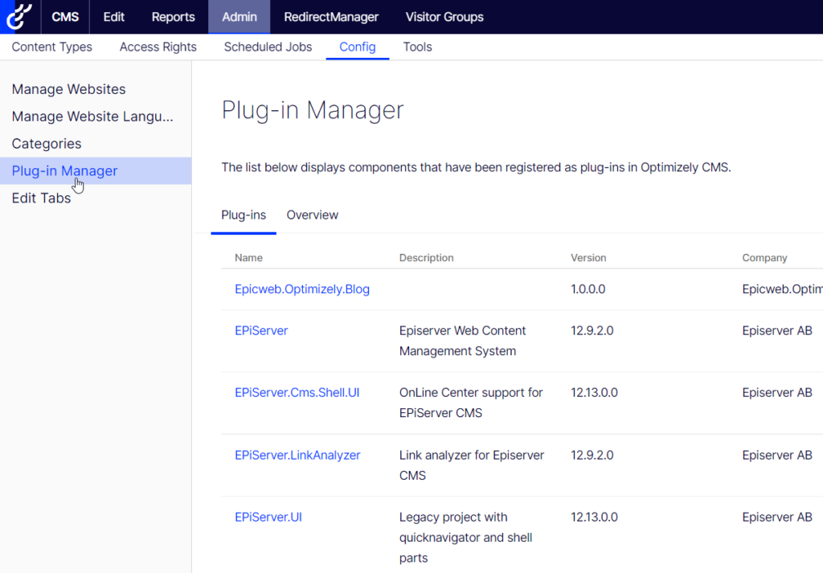Viewport: 823px width, 573px height.
Task: Click the Plug-in Manager page heading
Action: 313,110
